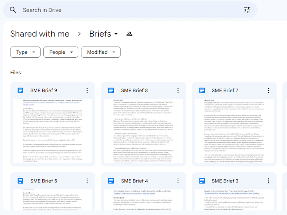Open the SME Brief 9 preview thumbnail
The height and width of the screenshot is (215, 287).
53,131
